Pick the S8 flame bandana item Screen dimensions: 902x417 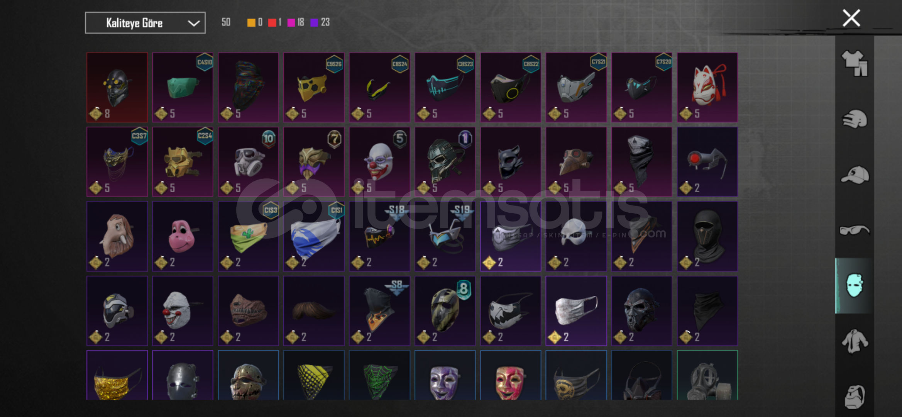[x=379, y=310]
